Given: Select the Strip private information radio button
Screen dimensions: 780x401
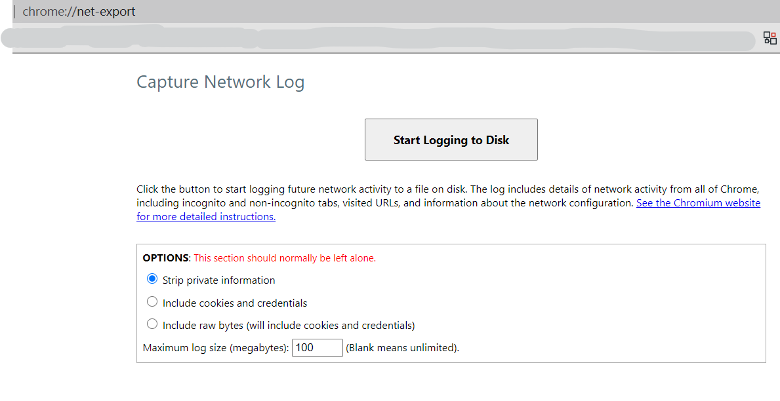Looking at the screenshot, I should pyautogui.click(x=152, y=278).
